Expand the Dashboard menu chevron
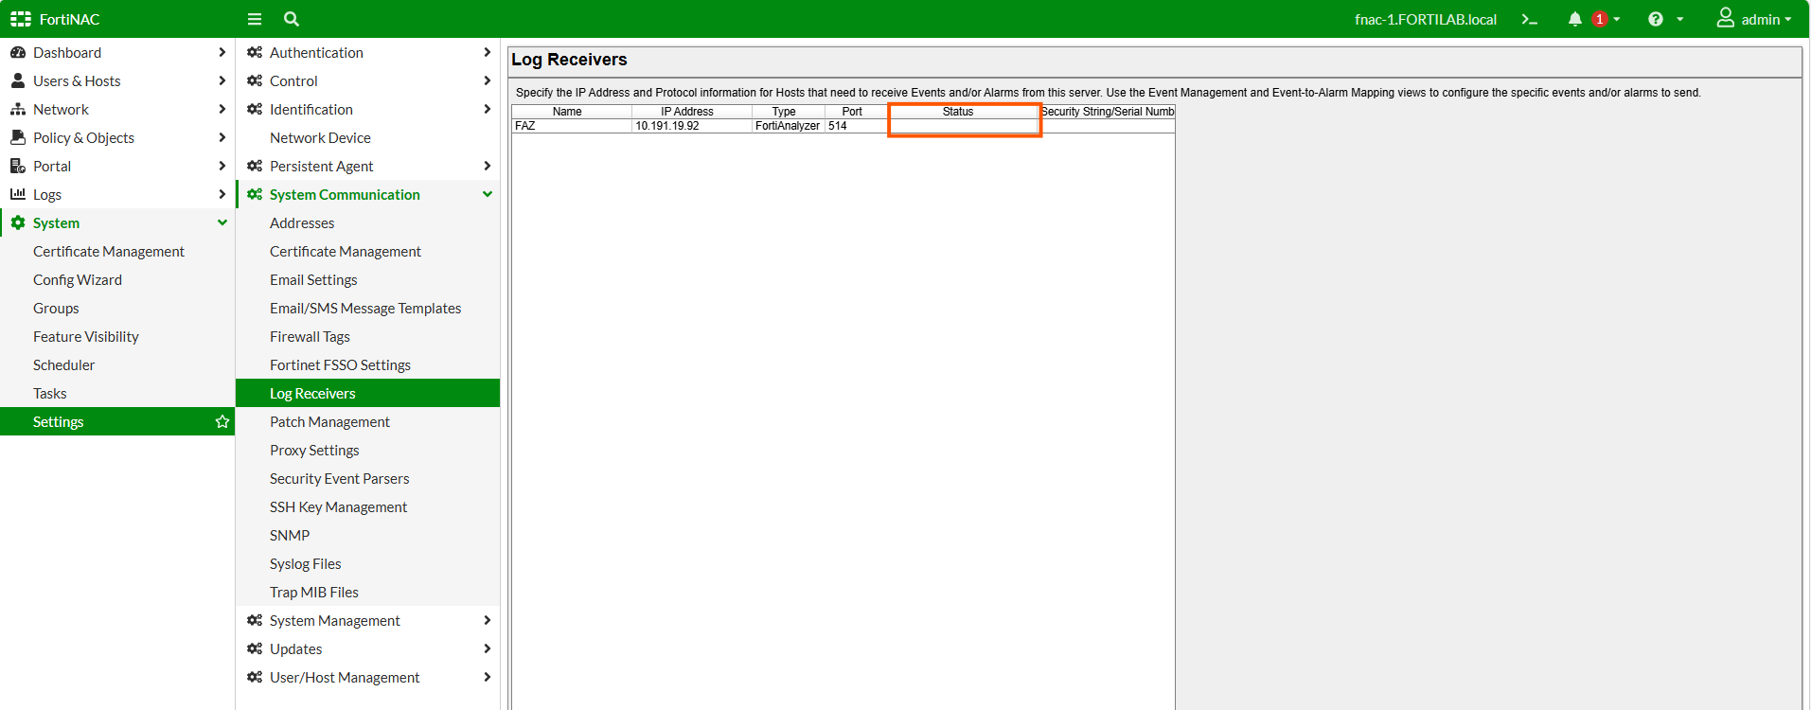1811x710 pixels. pos(222,53)
